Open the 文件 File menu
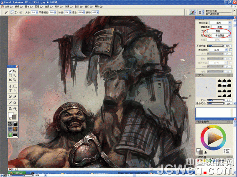The height and width of the screenshot is (177, 237). [x=8, y=7]
